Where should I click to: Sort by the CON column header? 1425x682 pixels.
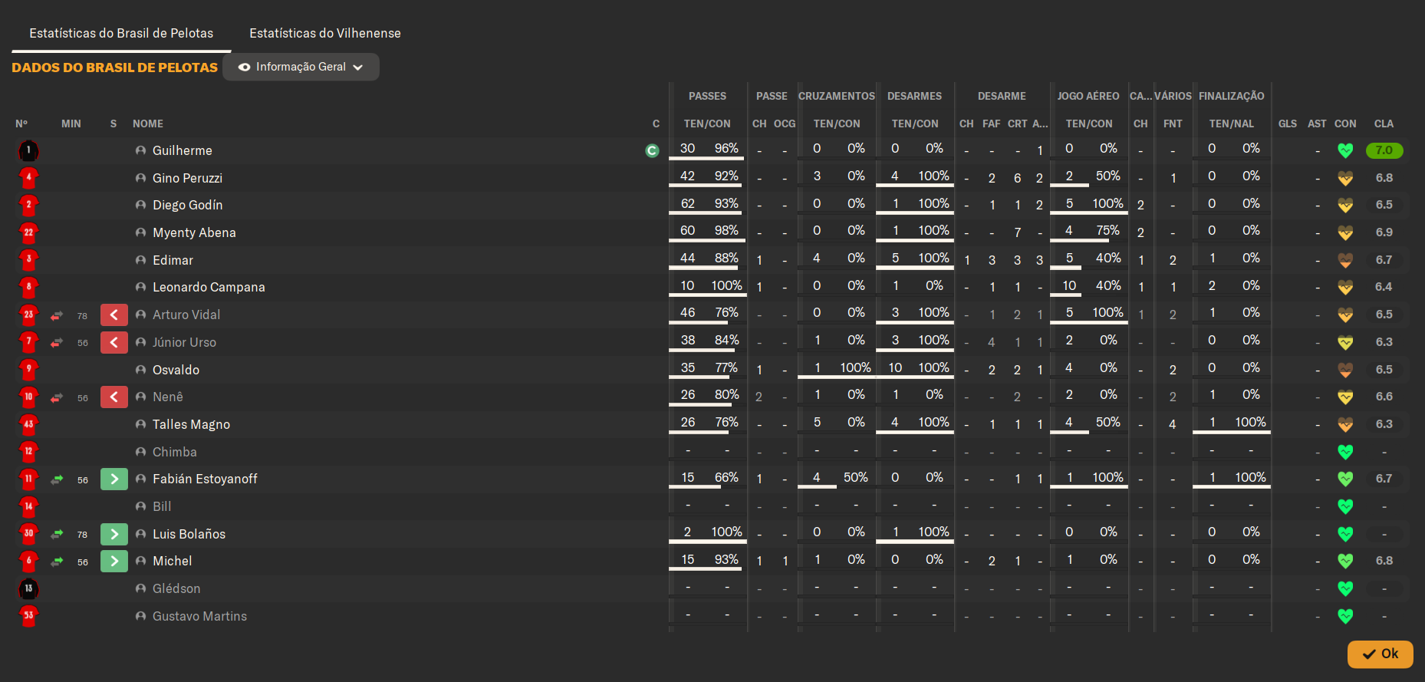pyautogui.click(x=1345, y=124)
